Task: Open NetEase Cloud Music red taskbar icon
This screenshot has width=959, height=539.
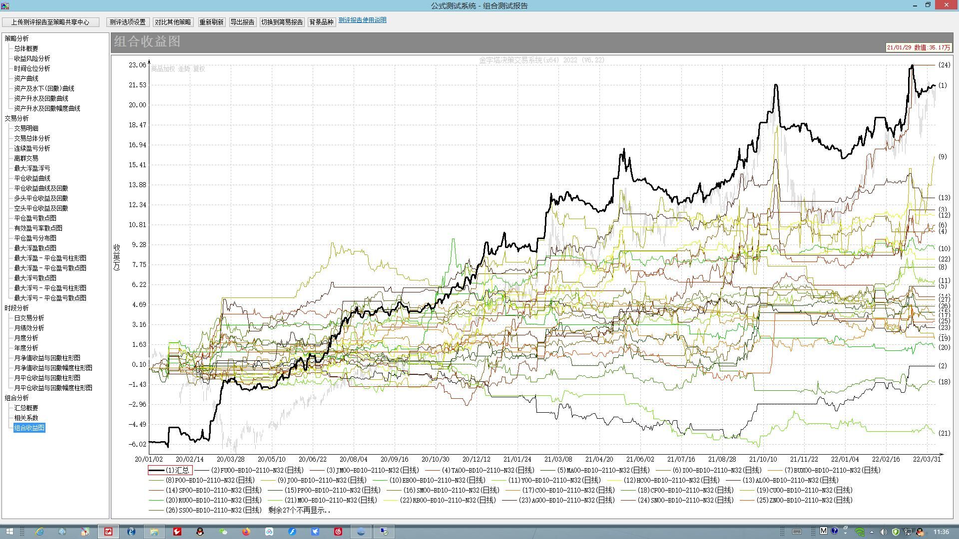Action: point(338,532)
